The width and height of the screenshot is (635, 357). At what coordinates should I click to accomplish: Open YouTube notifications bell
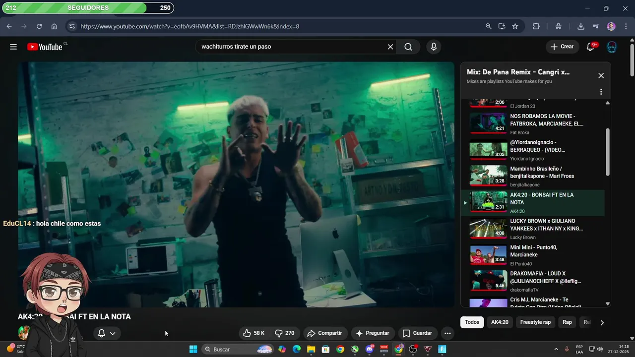coord(590,47)
